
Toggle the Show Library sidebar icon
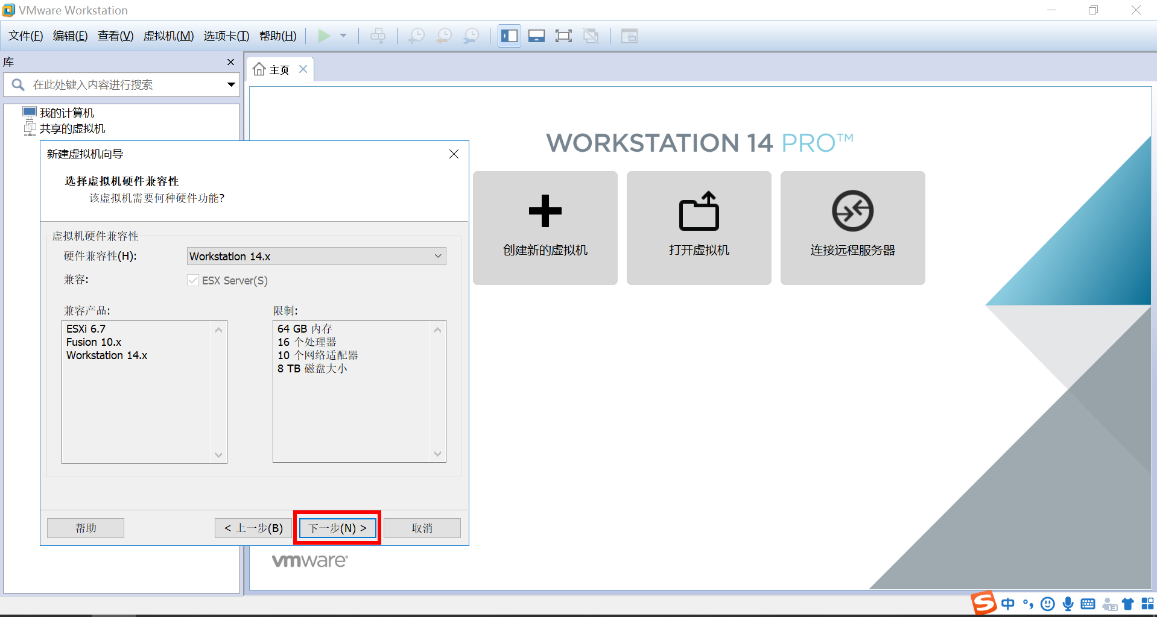(x=509, y=36)
